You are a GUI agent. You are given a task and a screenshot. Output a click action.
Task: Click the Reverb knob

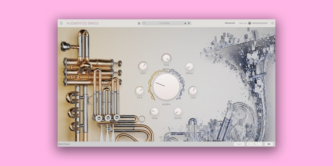click(178, 111)
